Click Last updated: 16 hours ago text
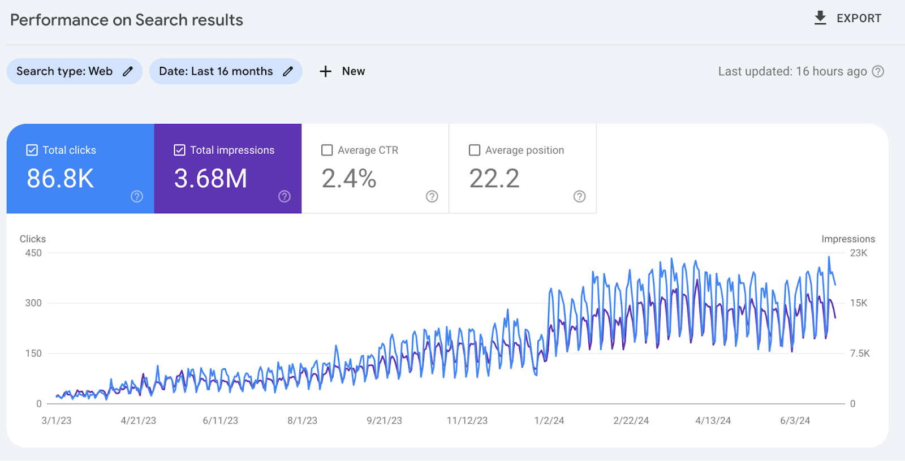905x461 pixels. [x=792, y=71]
